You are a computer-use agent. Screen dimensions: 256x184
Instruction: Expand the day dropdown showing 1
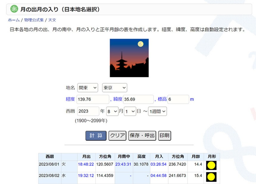click(130, 111)
